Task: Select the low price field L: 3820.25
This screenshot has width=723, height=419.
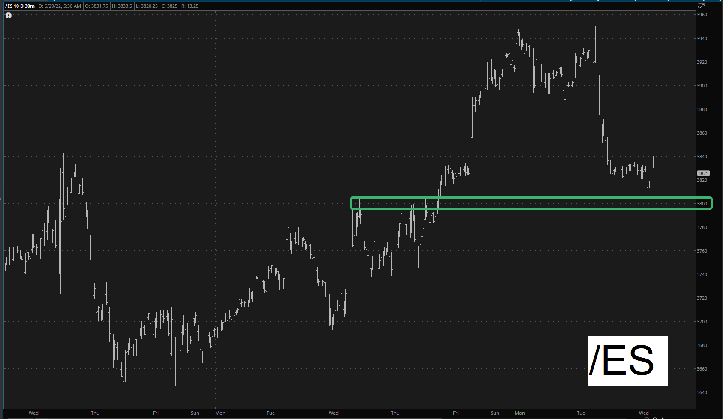Action: click(x=147, y=6)
